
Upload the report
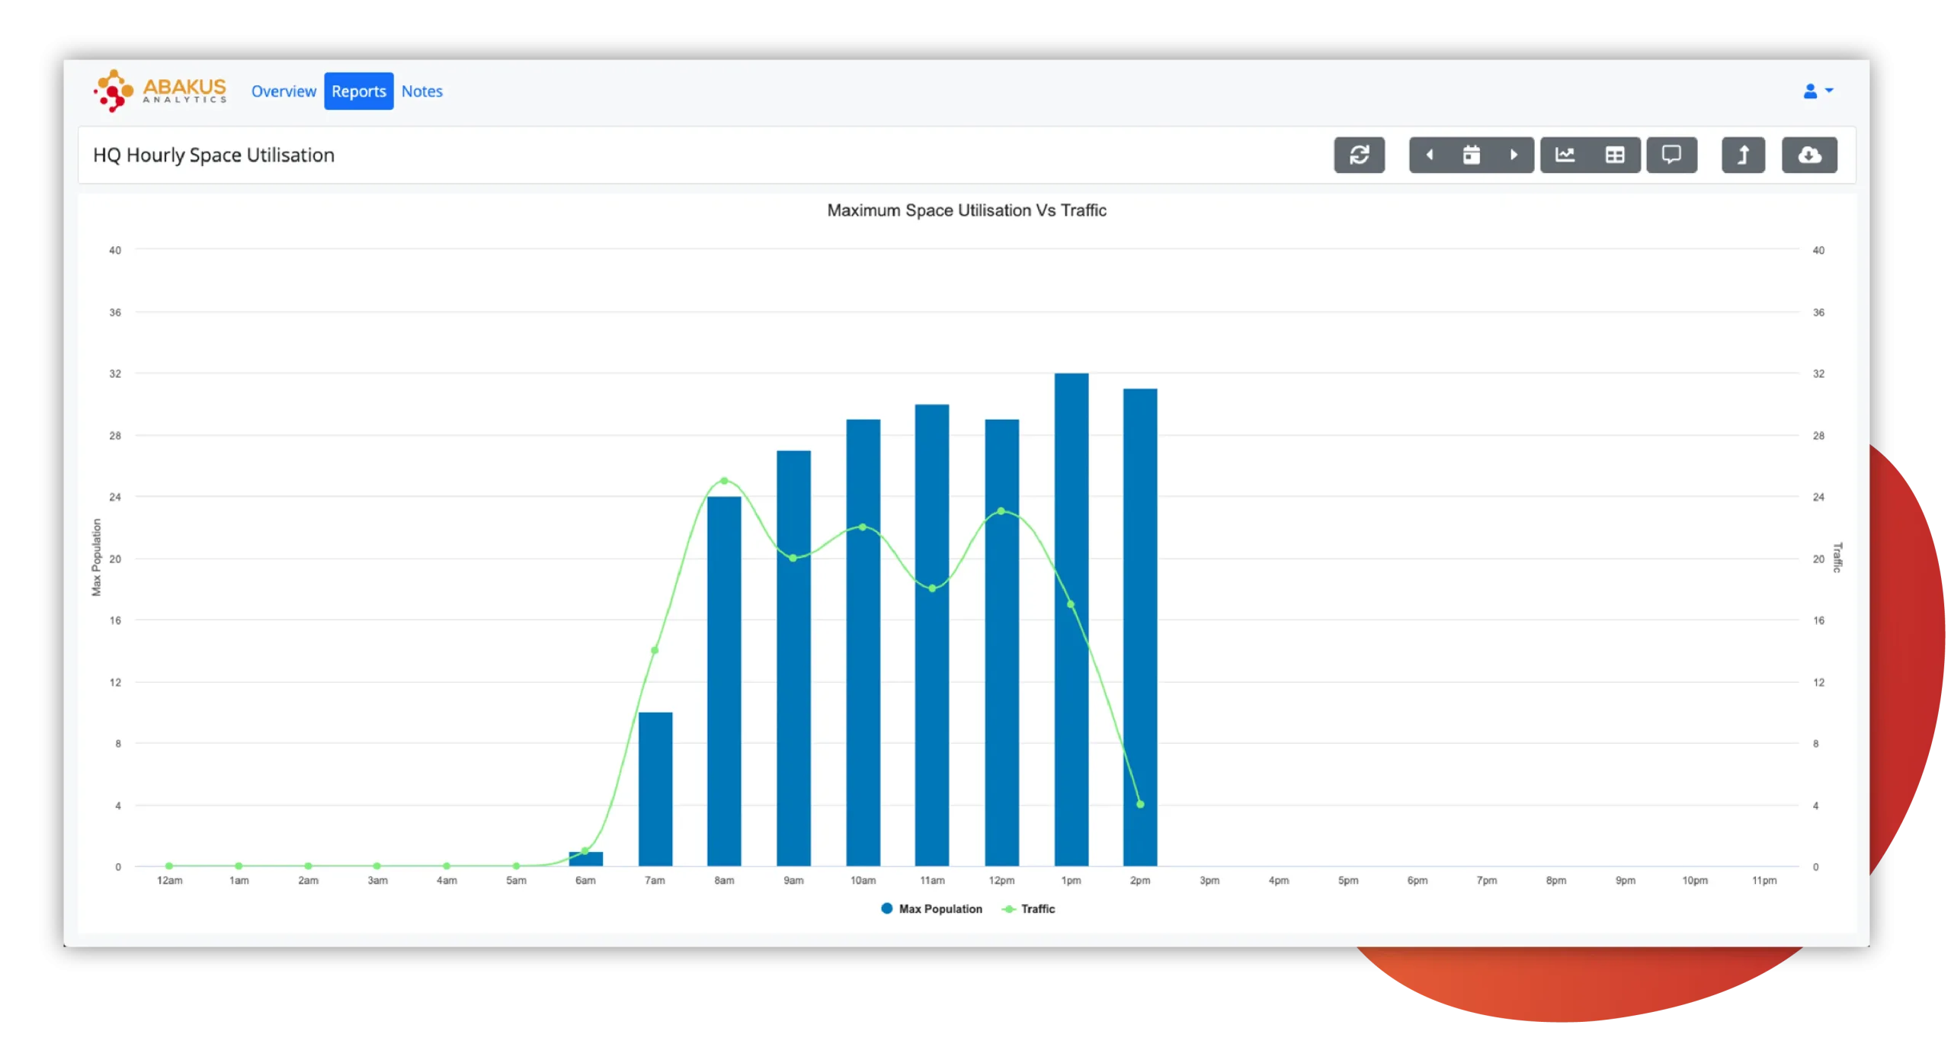(x=1744, y=155)
